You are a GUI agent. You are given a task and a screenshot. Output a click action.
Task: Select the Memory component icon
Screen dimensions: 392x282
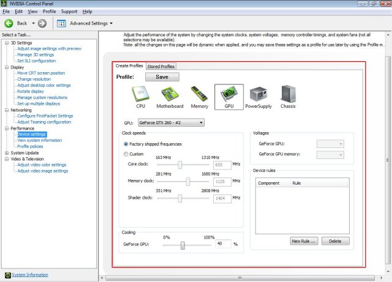[x=199, y=97]
